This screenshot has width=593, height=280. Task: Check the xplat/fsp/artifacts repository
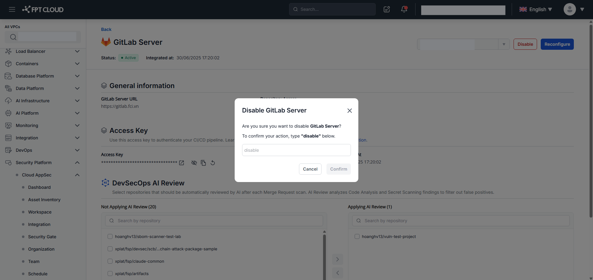[110, 274]
